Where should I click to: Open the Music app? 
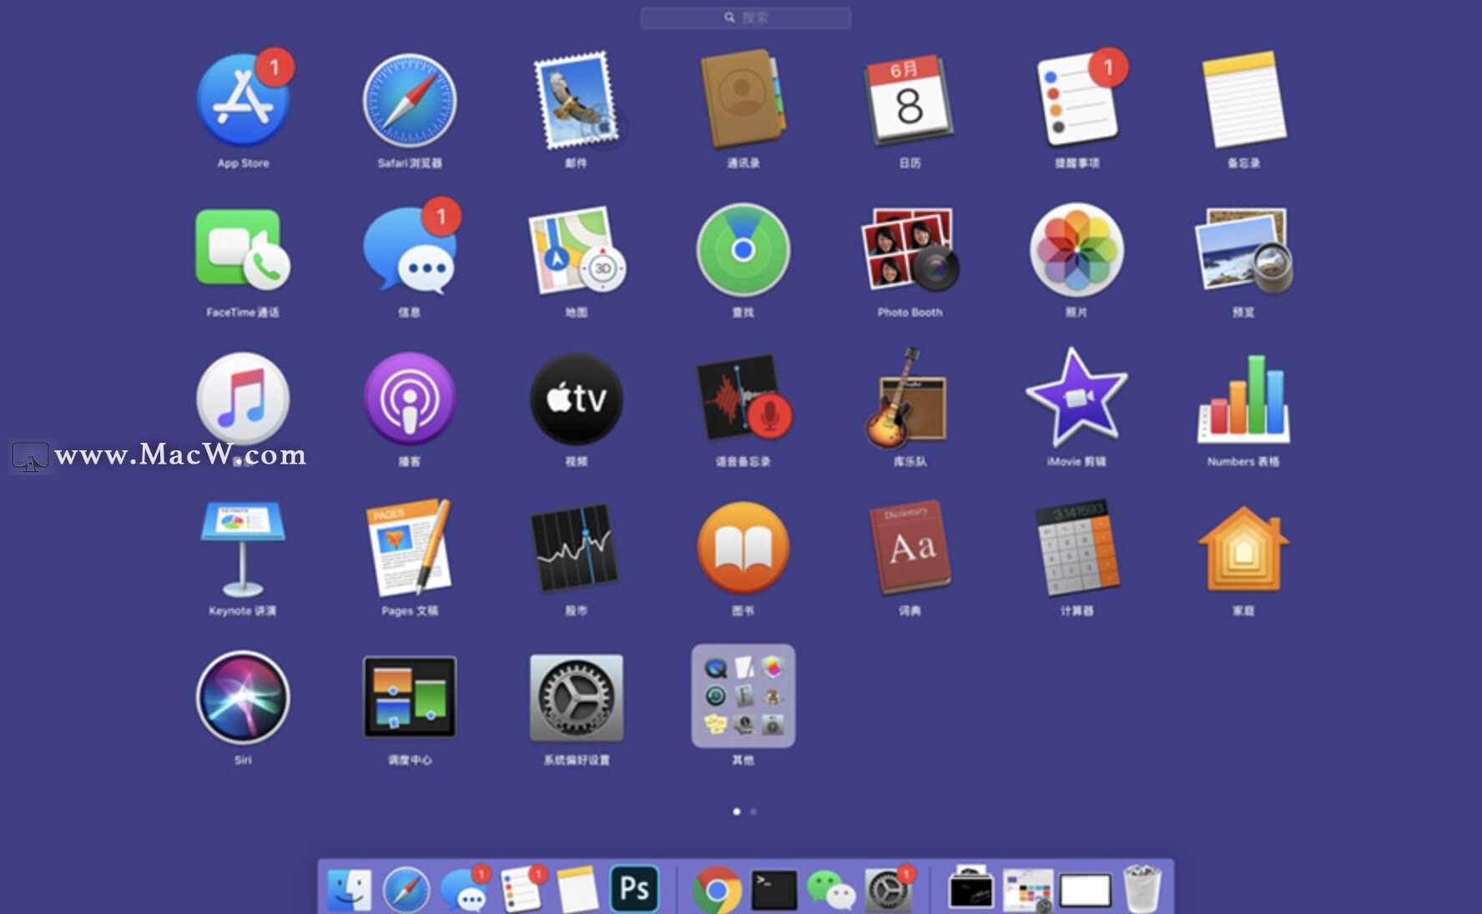click(x=243, y=399)
